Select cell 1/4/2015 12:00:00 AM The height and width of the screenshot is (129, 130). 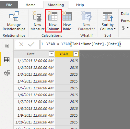(34, 81)
